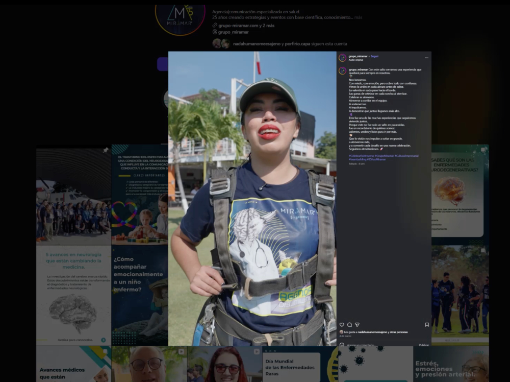Image resolution: width=510 pixels, height=382 pixels.
Task: Click the grupo-miramar.com y 2 más link
Action: (x=246, y=26)
